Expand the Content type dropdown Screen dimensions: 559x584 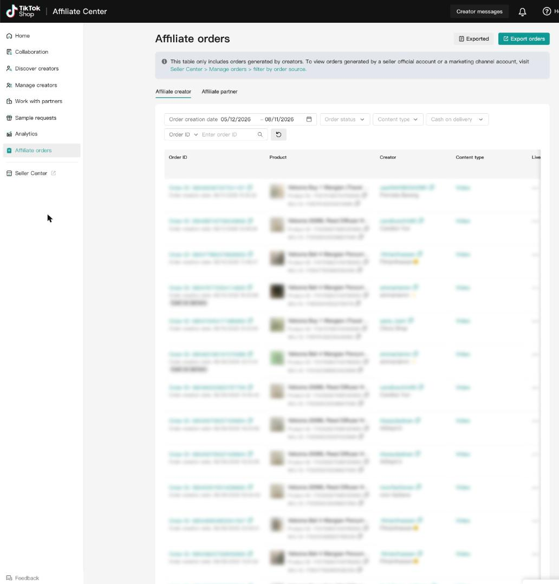pyautogui.click(x=398, y=119)
